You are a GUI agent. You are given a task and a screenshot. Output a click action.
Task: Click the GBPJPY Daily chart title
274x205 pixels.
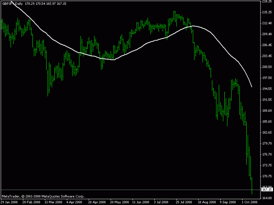(x=12, y=4)
